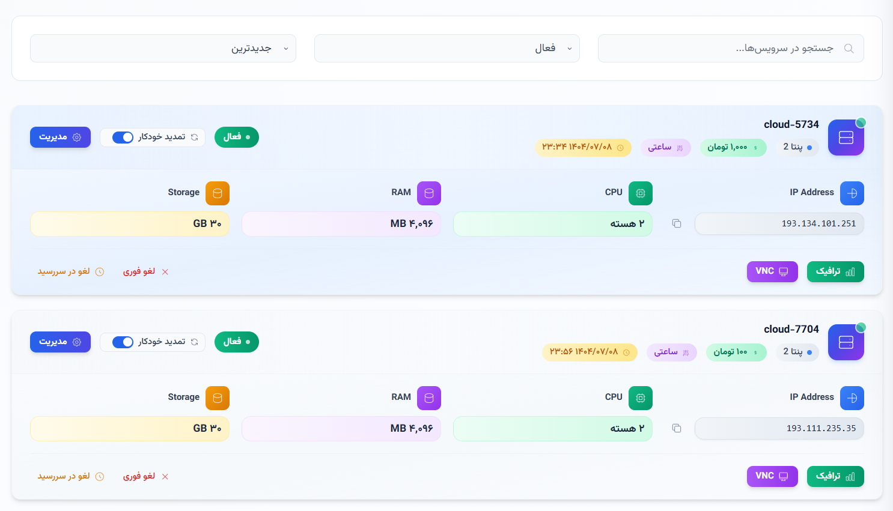
Task: Disable تمدید خودکار for cloud-7704
Action: (x=122, y=342)
